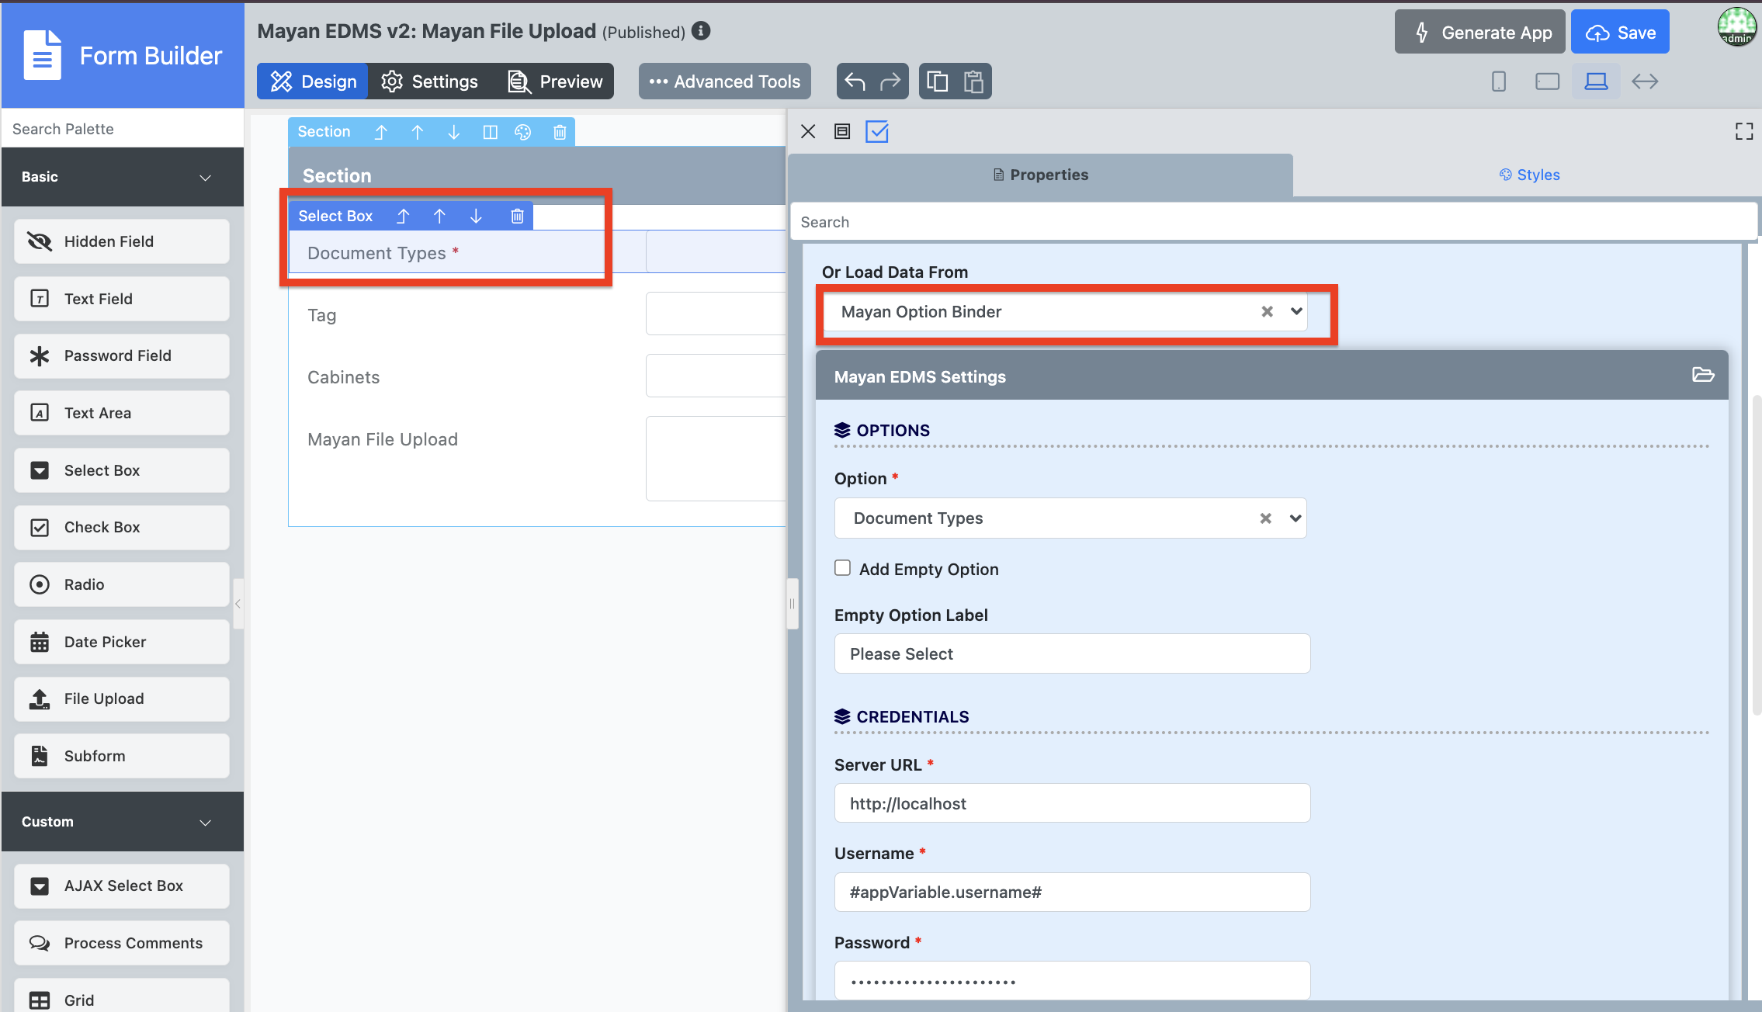Collapse the left palette sidebar handle

(238, 604)
